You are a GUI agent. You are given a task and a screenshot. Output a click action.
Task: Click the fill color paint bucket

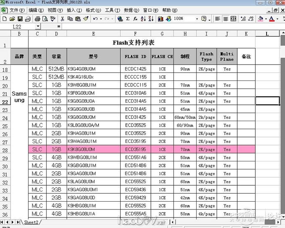261,19
